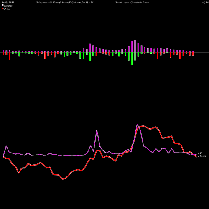Click the lowest trough of the red price line

[x=63, y=179]
